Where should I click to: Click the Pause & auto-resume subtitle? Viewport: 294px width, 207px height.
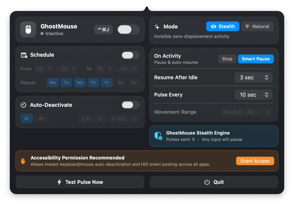tap(176, 62)
